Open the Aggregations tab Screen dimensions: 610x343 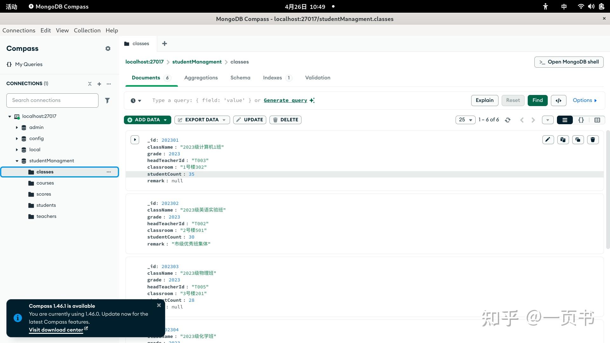[x=201, y=78]
